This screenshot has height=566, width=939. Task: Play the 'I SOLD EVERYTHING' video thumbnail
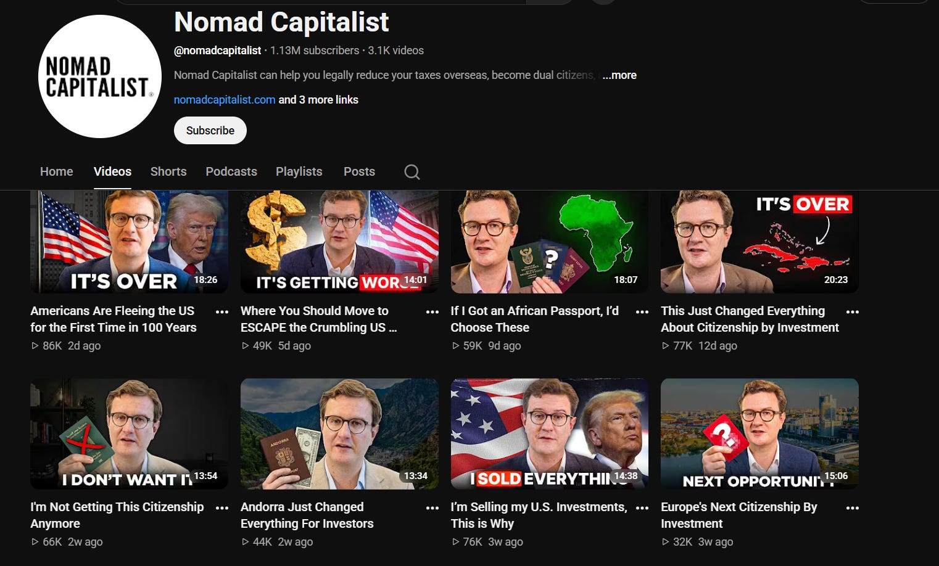click(550, 434)
